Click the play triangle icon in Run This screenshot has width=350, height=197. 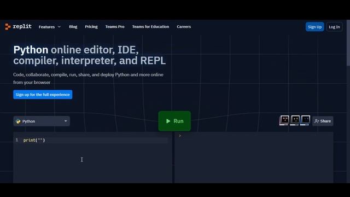point(168,121)
